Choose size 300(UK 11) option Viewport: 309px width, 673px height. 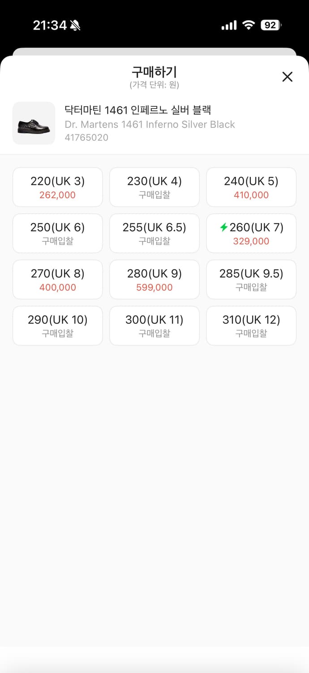click(154, 326)
